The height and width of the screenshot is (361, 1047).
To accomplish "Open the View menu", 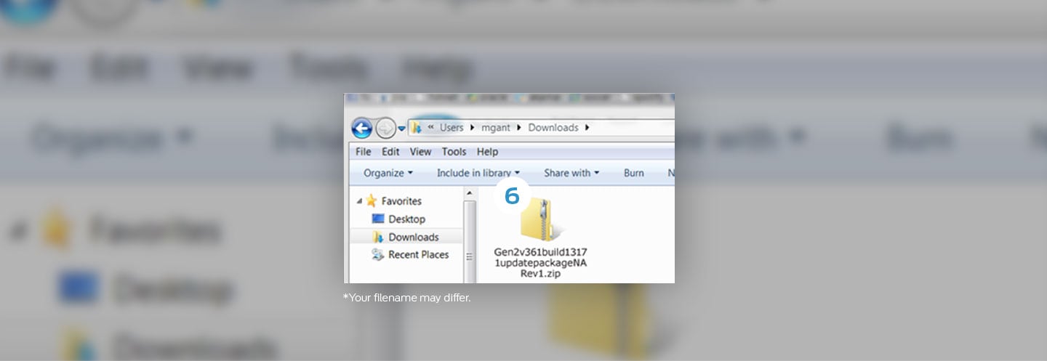I will (420, 152).
